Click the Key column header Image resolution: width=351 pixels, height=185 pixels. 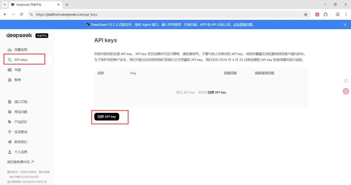click(133, 73)
